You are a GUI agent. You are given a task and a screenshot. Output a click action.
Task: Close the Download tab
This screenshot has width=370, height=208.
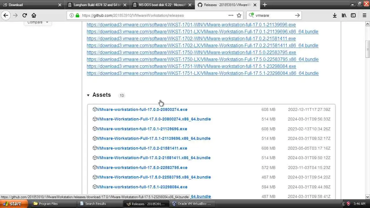pos(60,5)
